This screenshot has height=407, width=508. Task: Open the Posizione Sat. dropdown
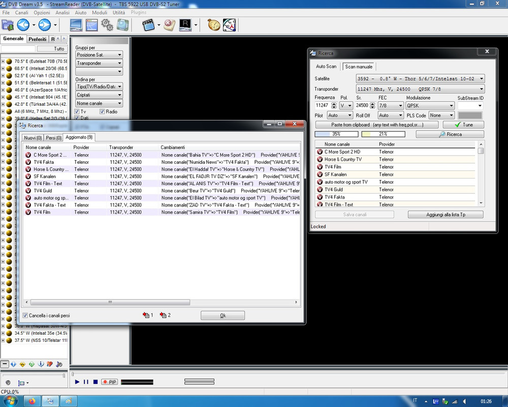[x=99, y=54]
